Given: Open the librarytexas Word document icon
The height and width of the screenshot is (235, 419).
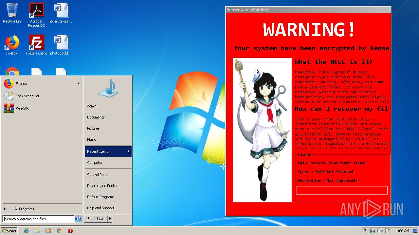Looking at the screenshot, I should coord(61,13).
